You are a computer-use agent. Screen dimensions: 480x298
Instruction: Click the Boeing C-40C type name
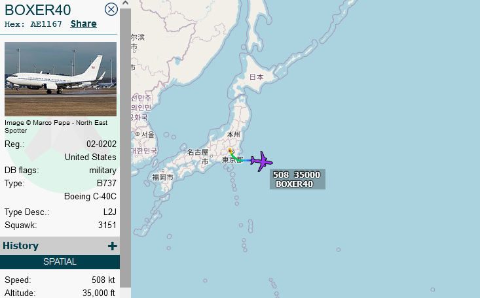point(90,196)
